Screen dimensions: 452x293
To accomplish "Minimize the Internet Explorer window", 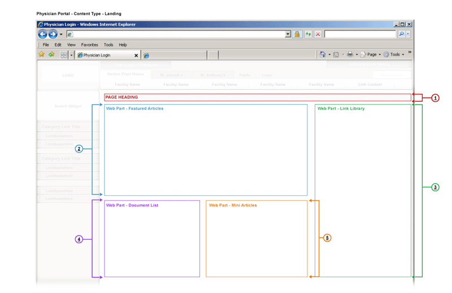I will (x=396, y=24).
